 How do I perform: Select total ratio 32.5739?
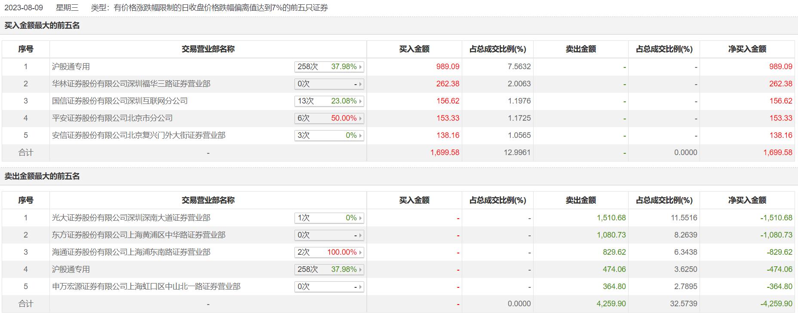[x=684, y=304]
